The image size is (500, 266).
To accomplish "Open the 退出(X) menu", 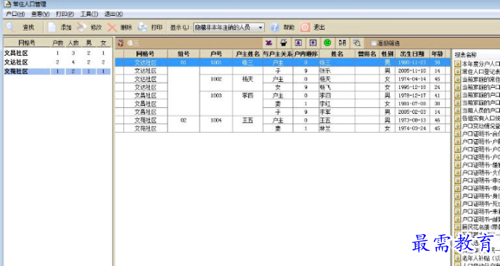I will tap(113, 14).
